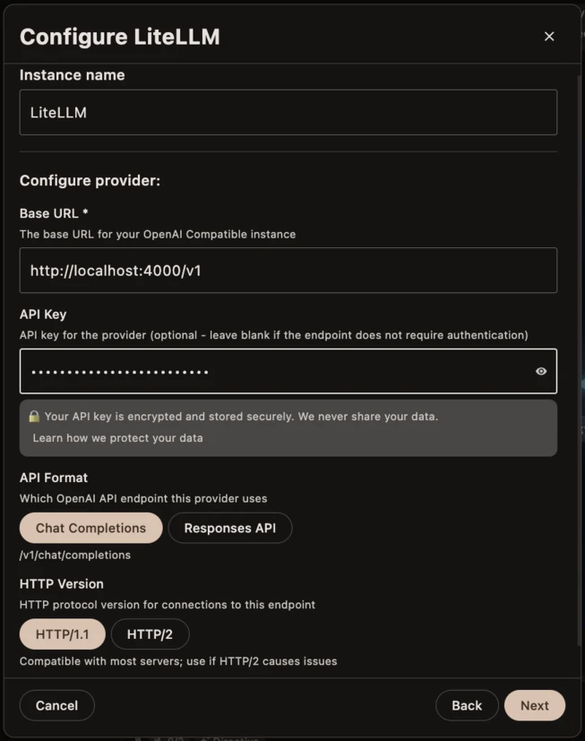Close the Configure LiteLLM dialog

pyautogui.click(x=548, y=37)
